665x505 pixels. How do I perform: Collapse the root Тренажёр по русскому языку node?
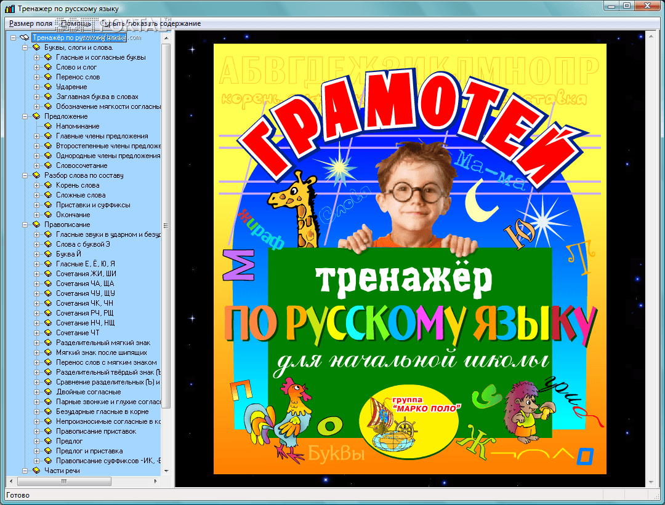point(13,38)
